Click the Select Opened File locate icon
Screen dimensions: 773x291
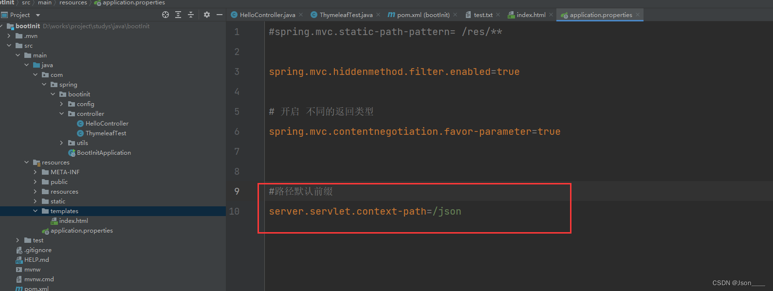coord(166,15)
